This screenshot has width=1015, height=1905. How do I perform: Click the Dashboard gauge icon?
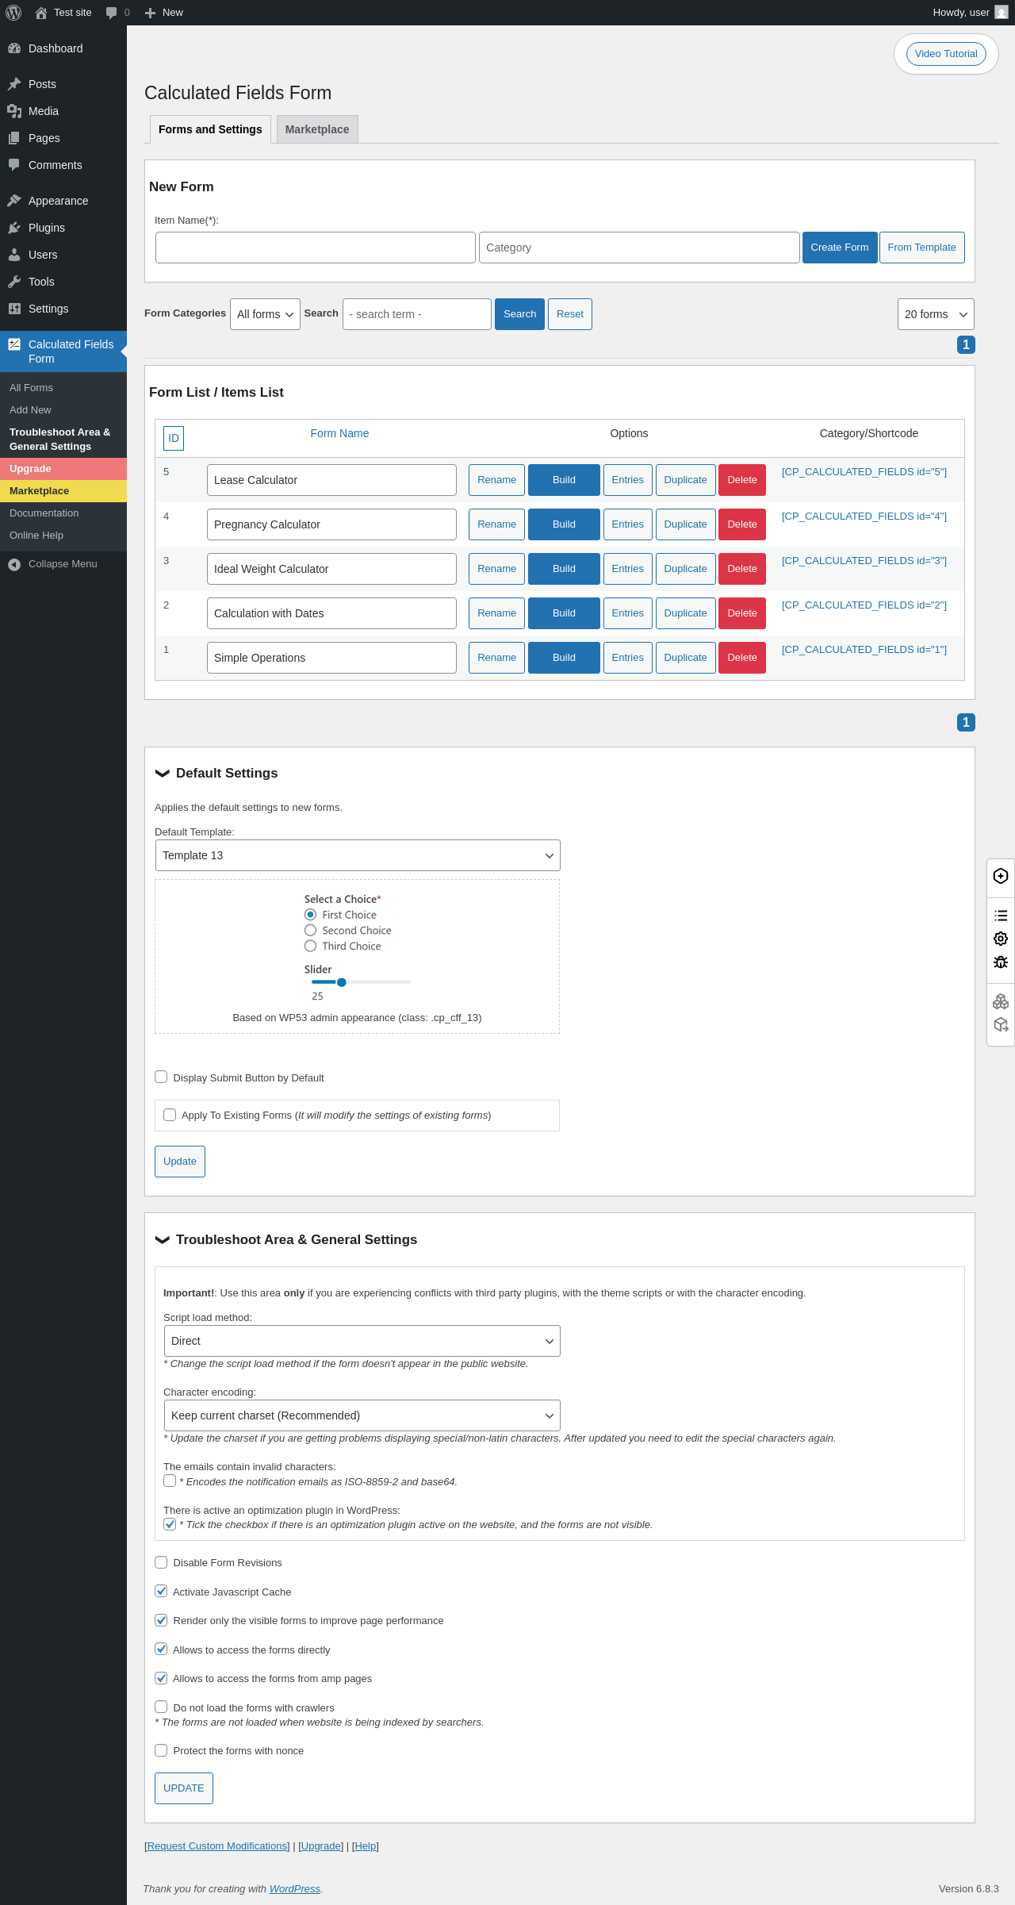point(14,48)
